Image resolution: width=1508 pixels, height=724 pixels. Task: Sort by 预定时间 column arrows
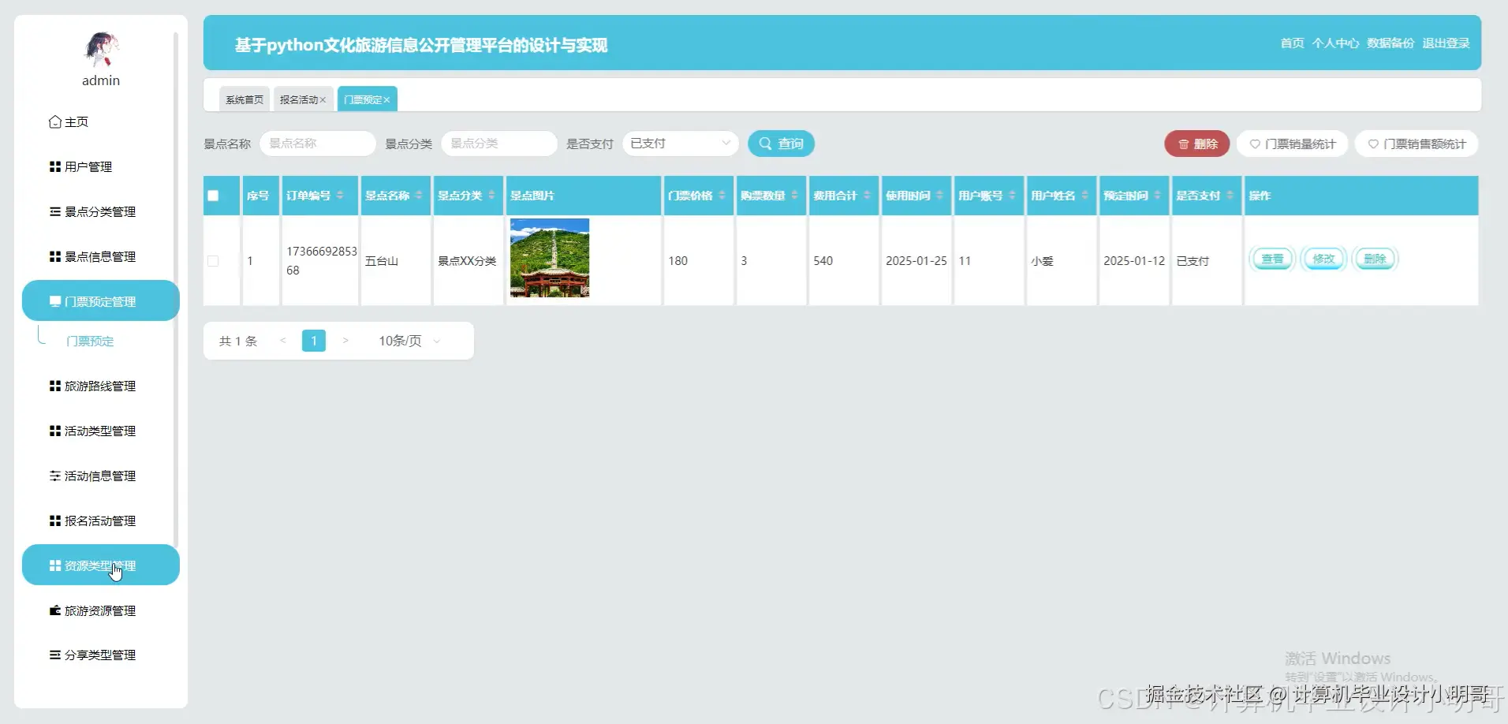pos(1157,196)
